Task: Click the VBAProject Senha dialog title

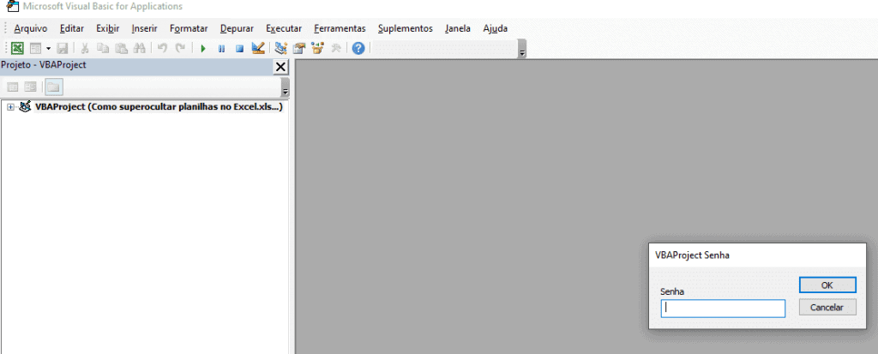Action: tap(692, 255)
